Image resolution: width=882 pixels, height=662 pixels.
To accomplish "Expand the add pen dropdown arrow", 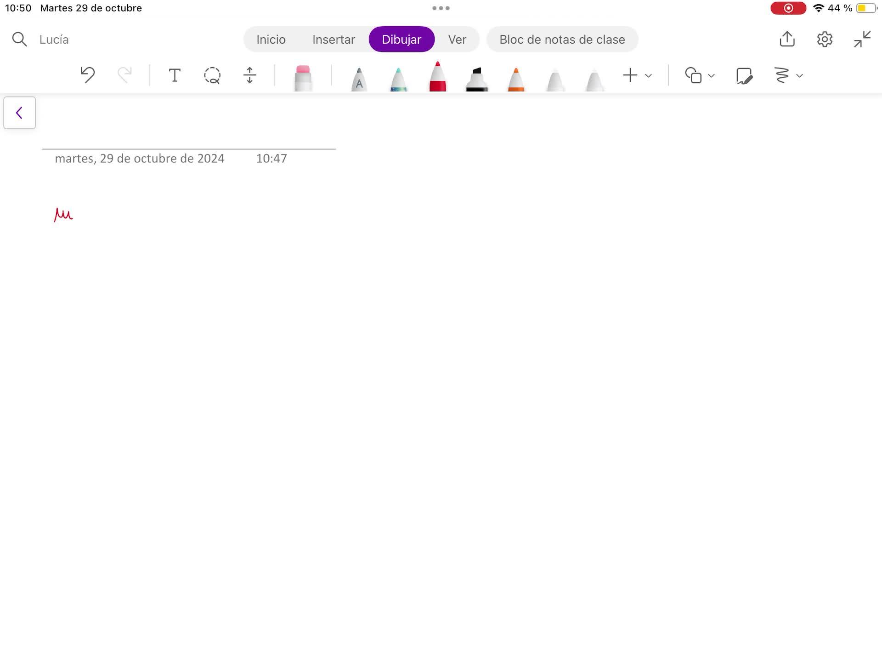I will click(x=649, y=76).
